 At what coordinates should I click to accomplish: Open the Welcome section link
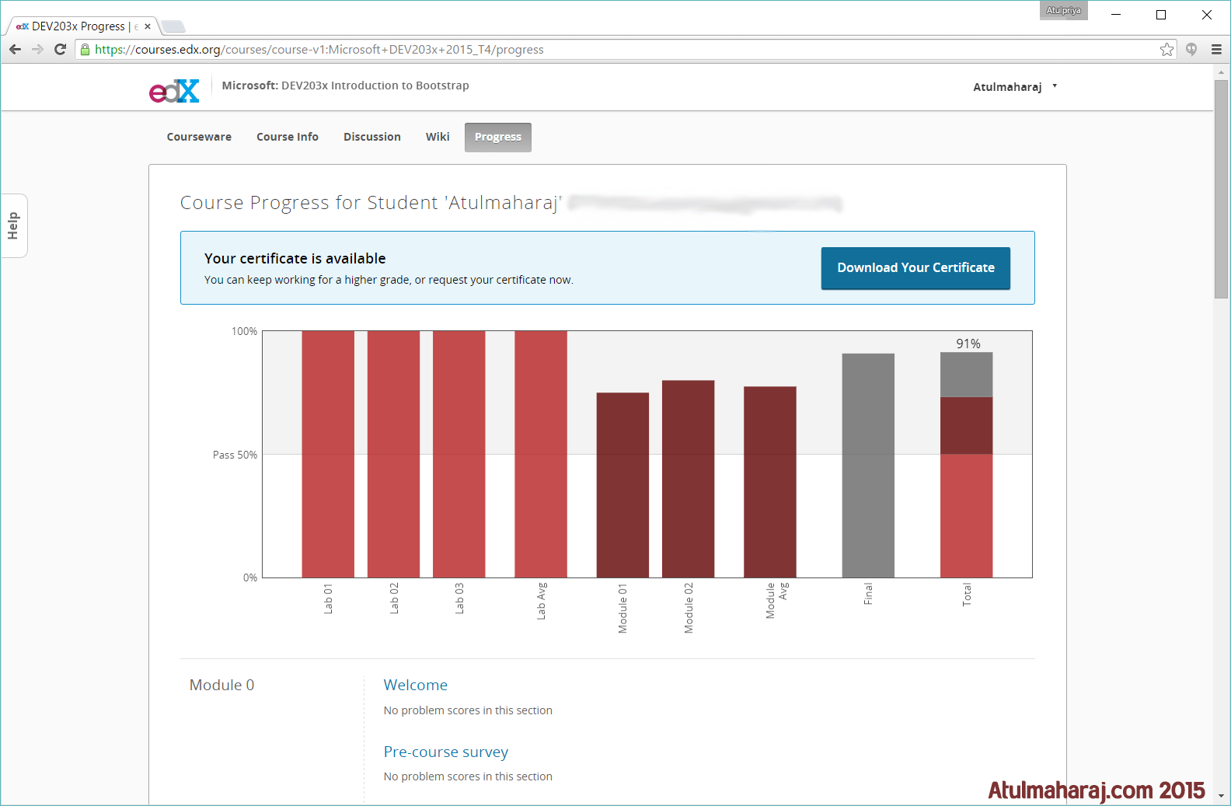[x=416, y=685]
